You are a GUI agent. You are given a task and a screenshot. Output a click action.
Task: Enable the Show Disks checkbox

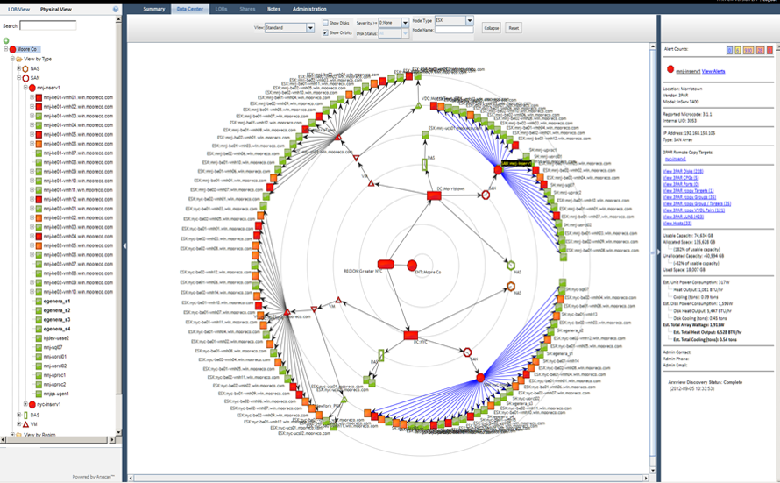[x=326, y=23]
